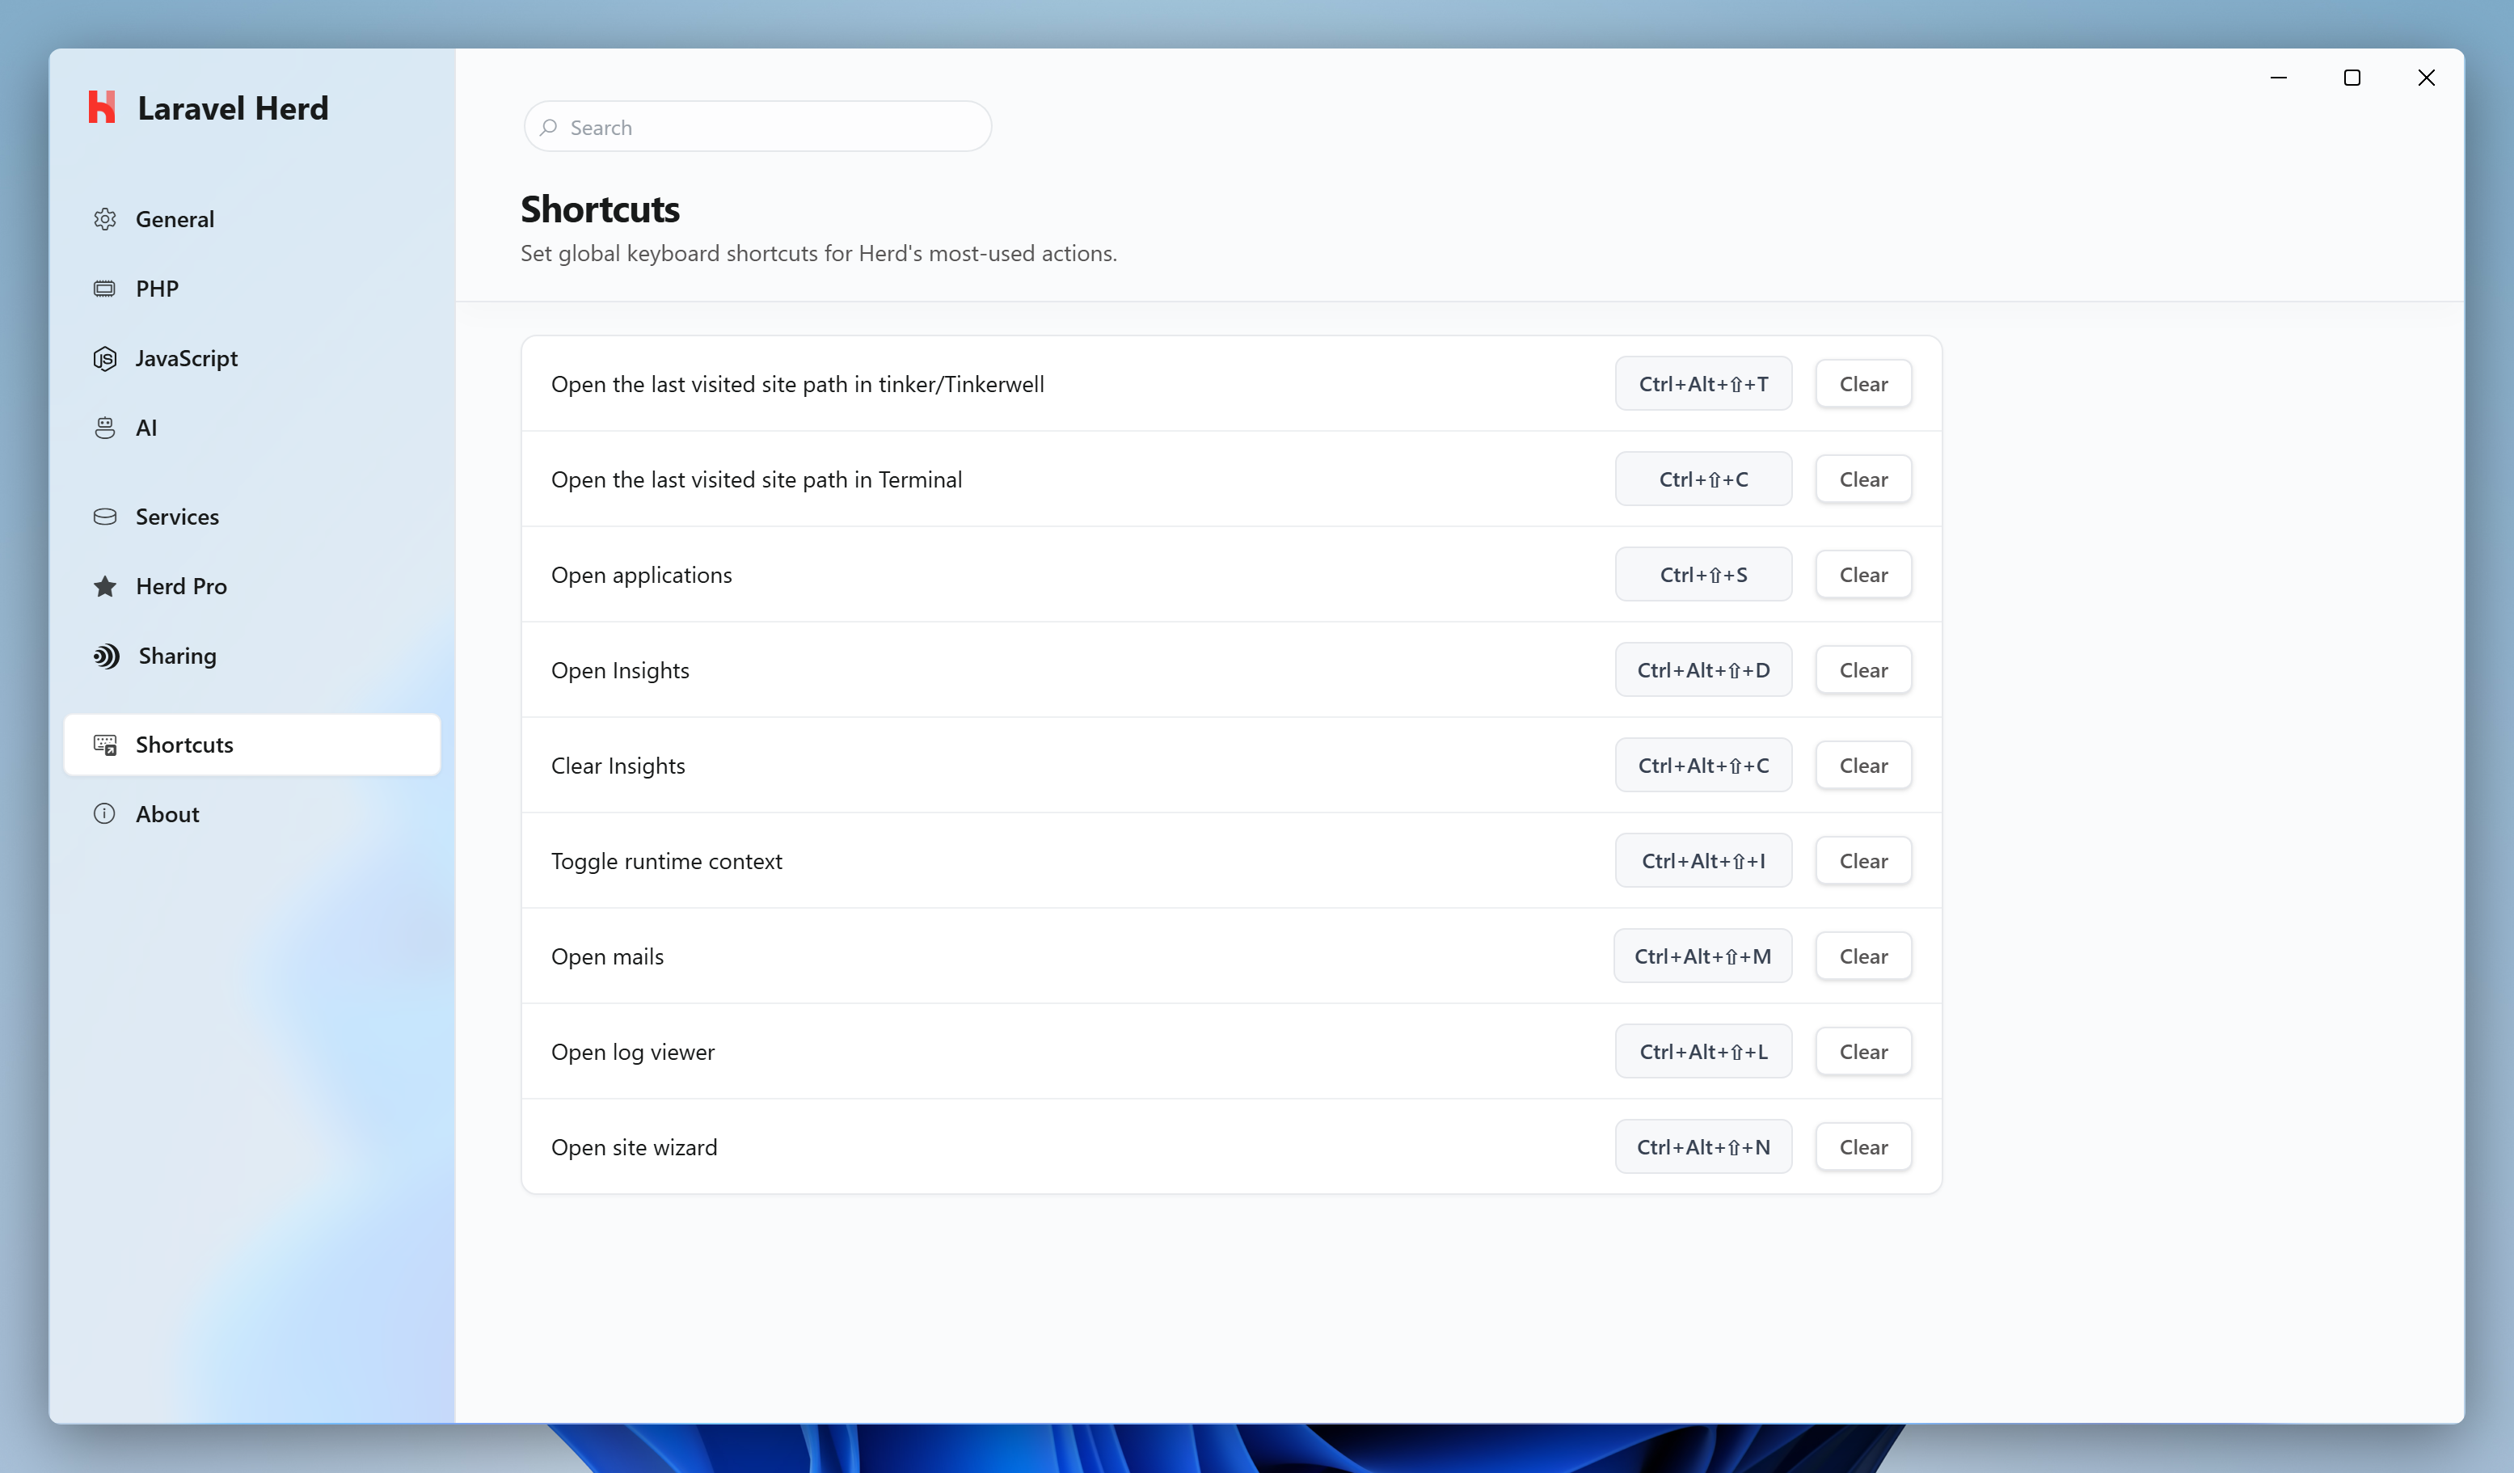The width and height of the screenshot is (2514, 1473).
Task: Click the Herd Pro star icon
Action: coord(105,586)
